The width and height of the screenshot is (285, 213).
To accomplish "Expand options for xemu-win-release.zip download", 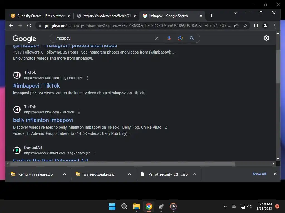I will point(65,174).
